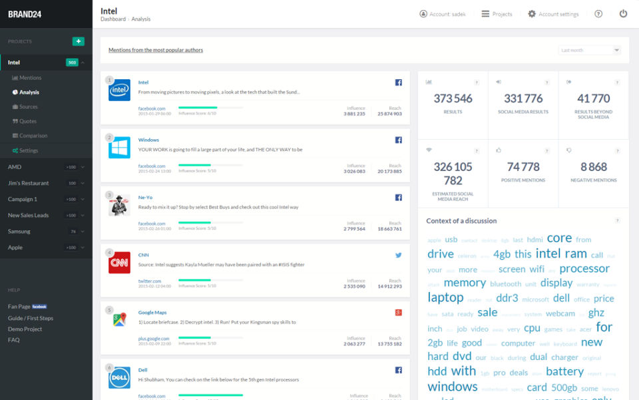This screenshot has height=400, width=639.
Task: Click the Windows logo avatar
Action: click(x=119, y=148)
